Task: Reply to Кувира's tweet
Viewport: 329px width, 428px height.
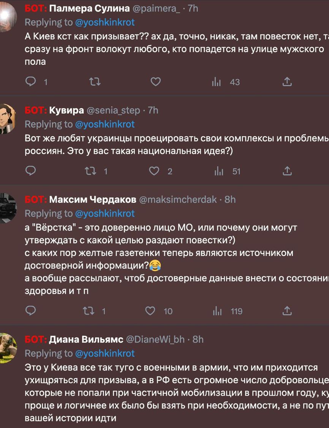Action: point(30,171)
